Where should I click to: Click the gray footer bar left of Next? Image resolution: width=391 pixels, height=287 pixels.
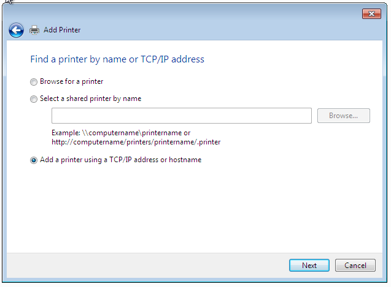pos(147,266)
